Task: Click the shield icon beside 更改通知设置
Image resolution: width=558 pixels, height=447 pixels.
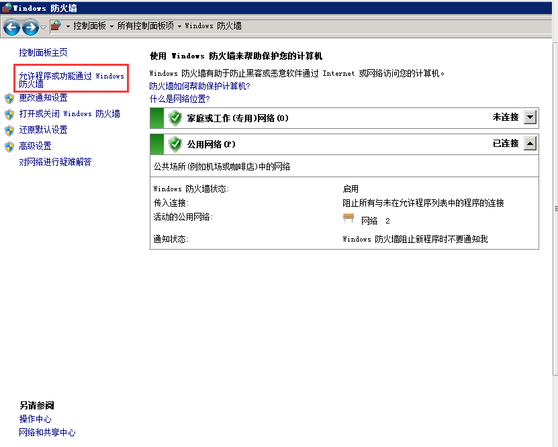Action: 9,98
